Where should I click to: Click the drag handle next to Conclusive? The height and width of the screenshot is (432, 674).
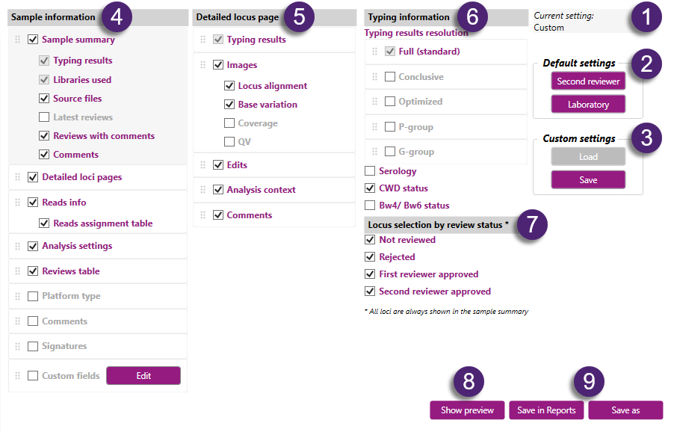coord(375,77)
